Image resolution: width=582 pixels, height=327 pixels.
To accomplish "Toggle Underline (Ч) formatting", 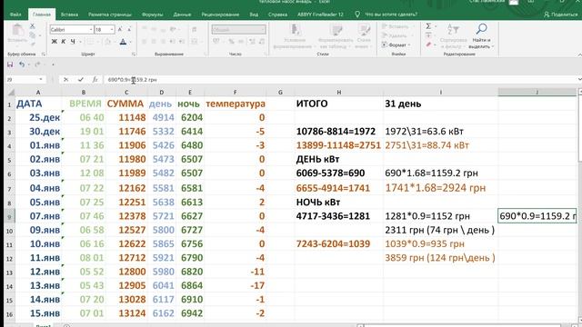I will [73, 42].
